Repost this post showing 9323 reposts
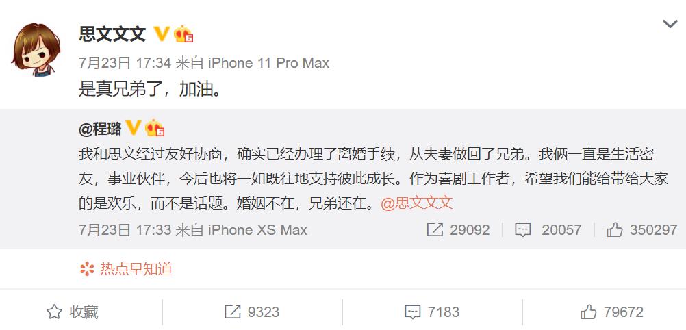Viewport: 686px width, 330px height. [252, 312]
